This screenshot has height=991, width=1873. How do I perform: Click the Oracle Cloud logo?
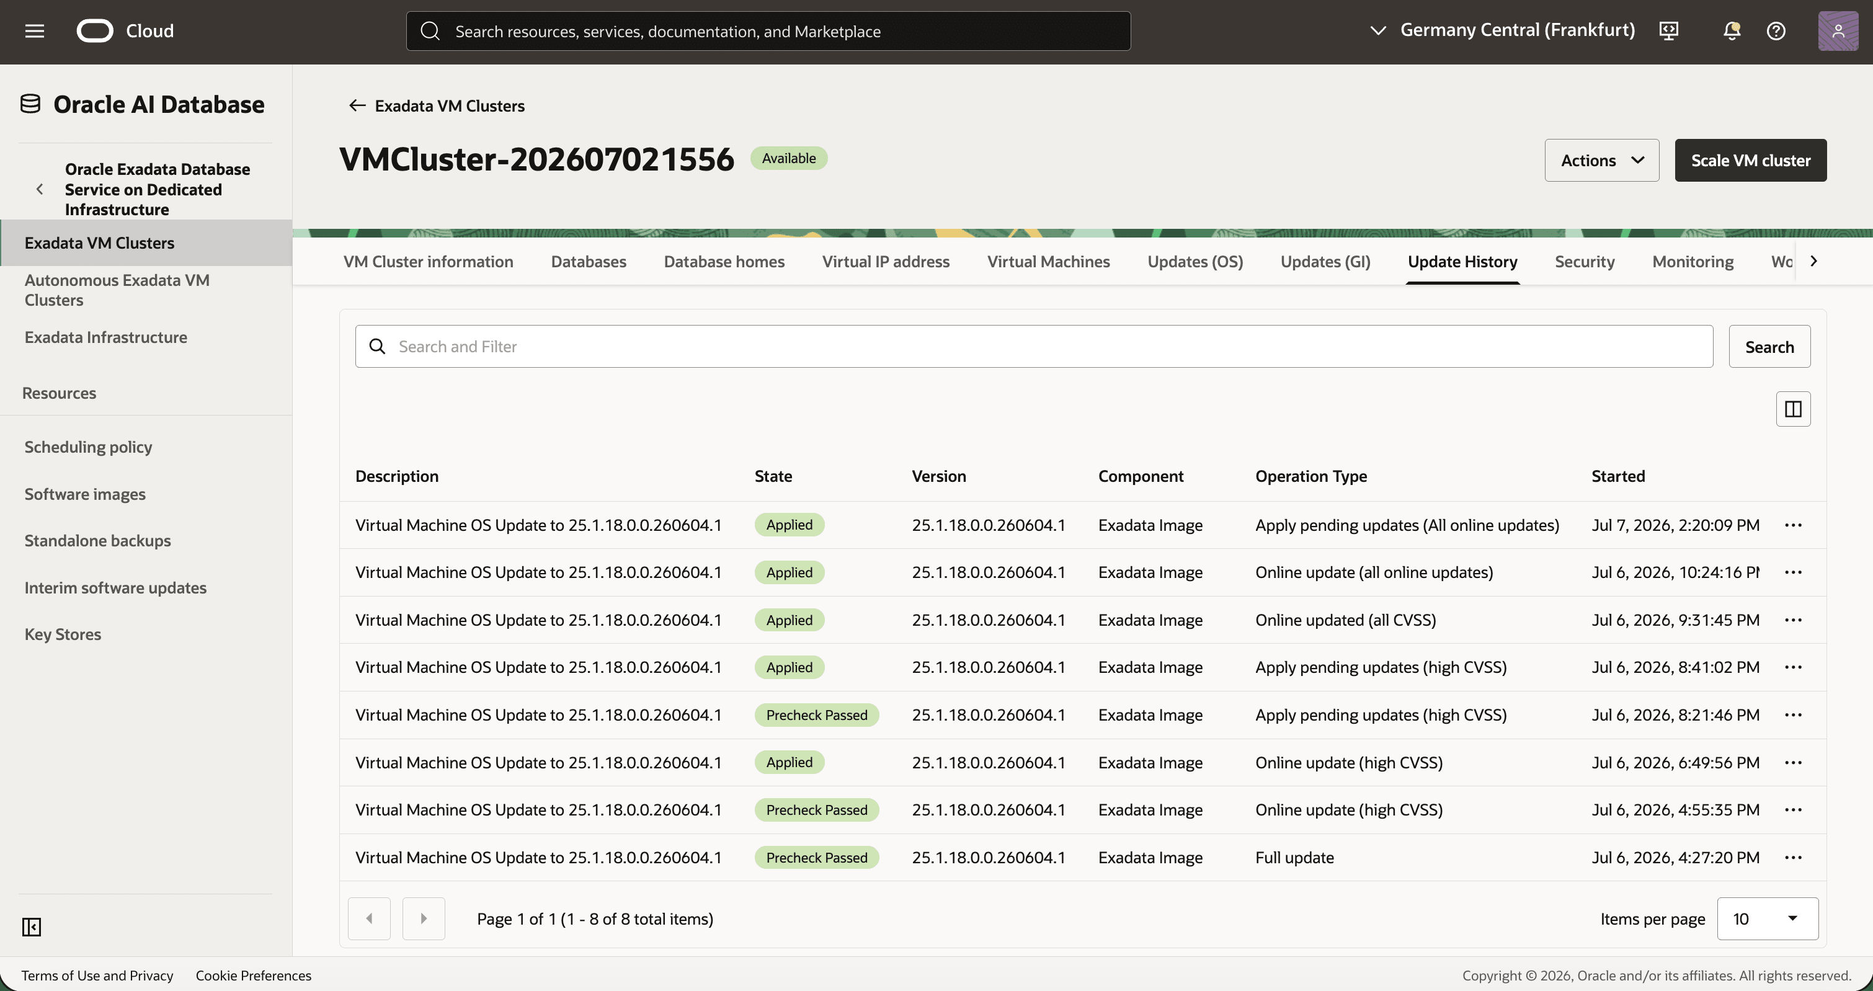[x=125, y=30]
